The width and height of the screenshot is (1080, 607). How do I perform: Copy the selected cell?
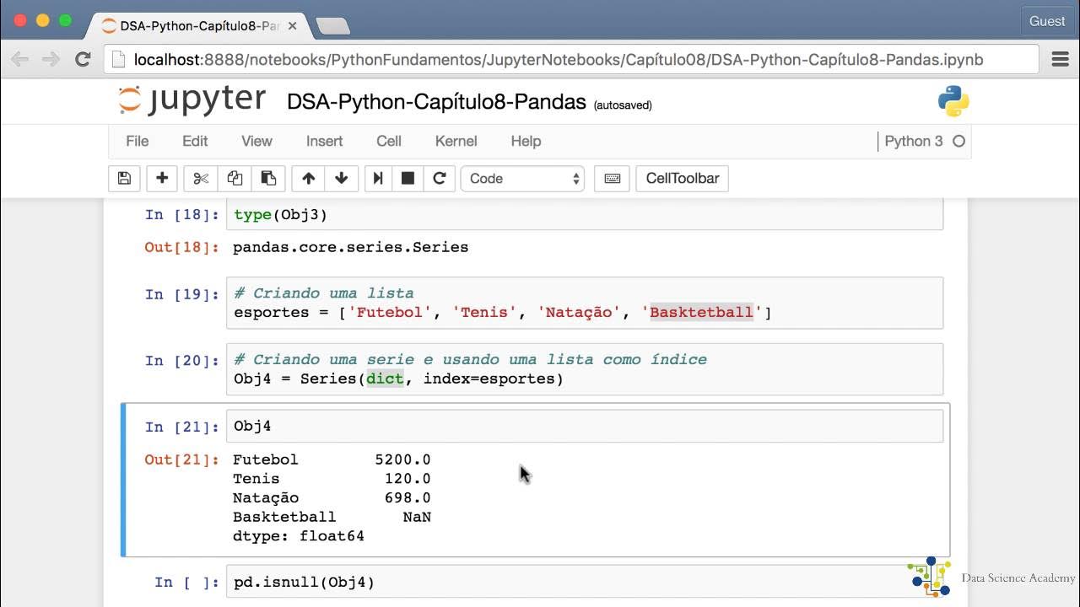235,179
